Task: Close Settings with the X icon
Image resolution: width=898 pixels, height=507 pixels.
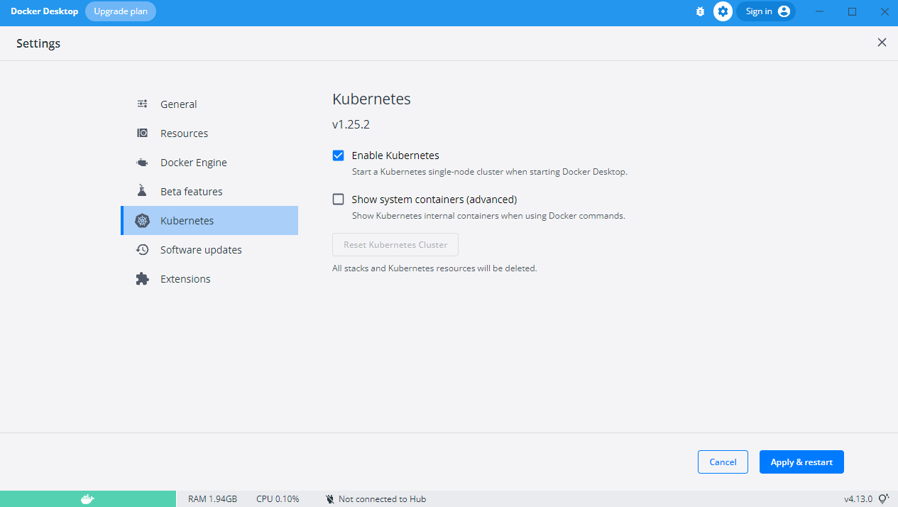Action: [882, 43]
